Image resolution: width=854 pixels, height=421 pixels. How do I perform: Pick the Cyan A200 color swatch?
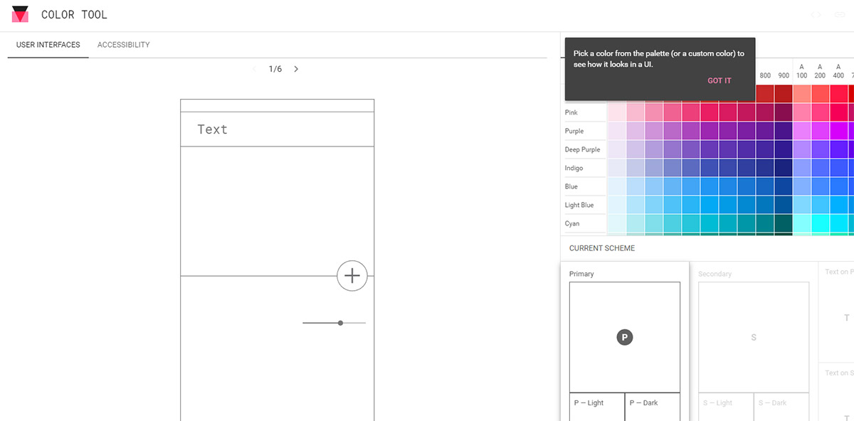(821, 223)
